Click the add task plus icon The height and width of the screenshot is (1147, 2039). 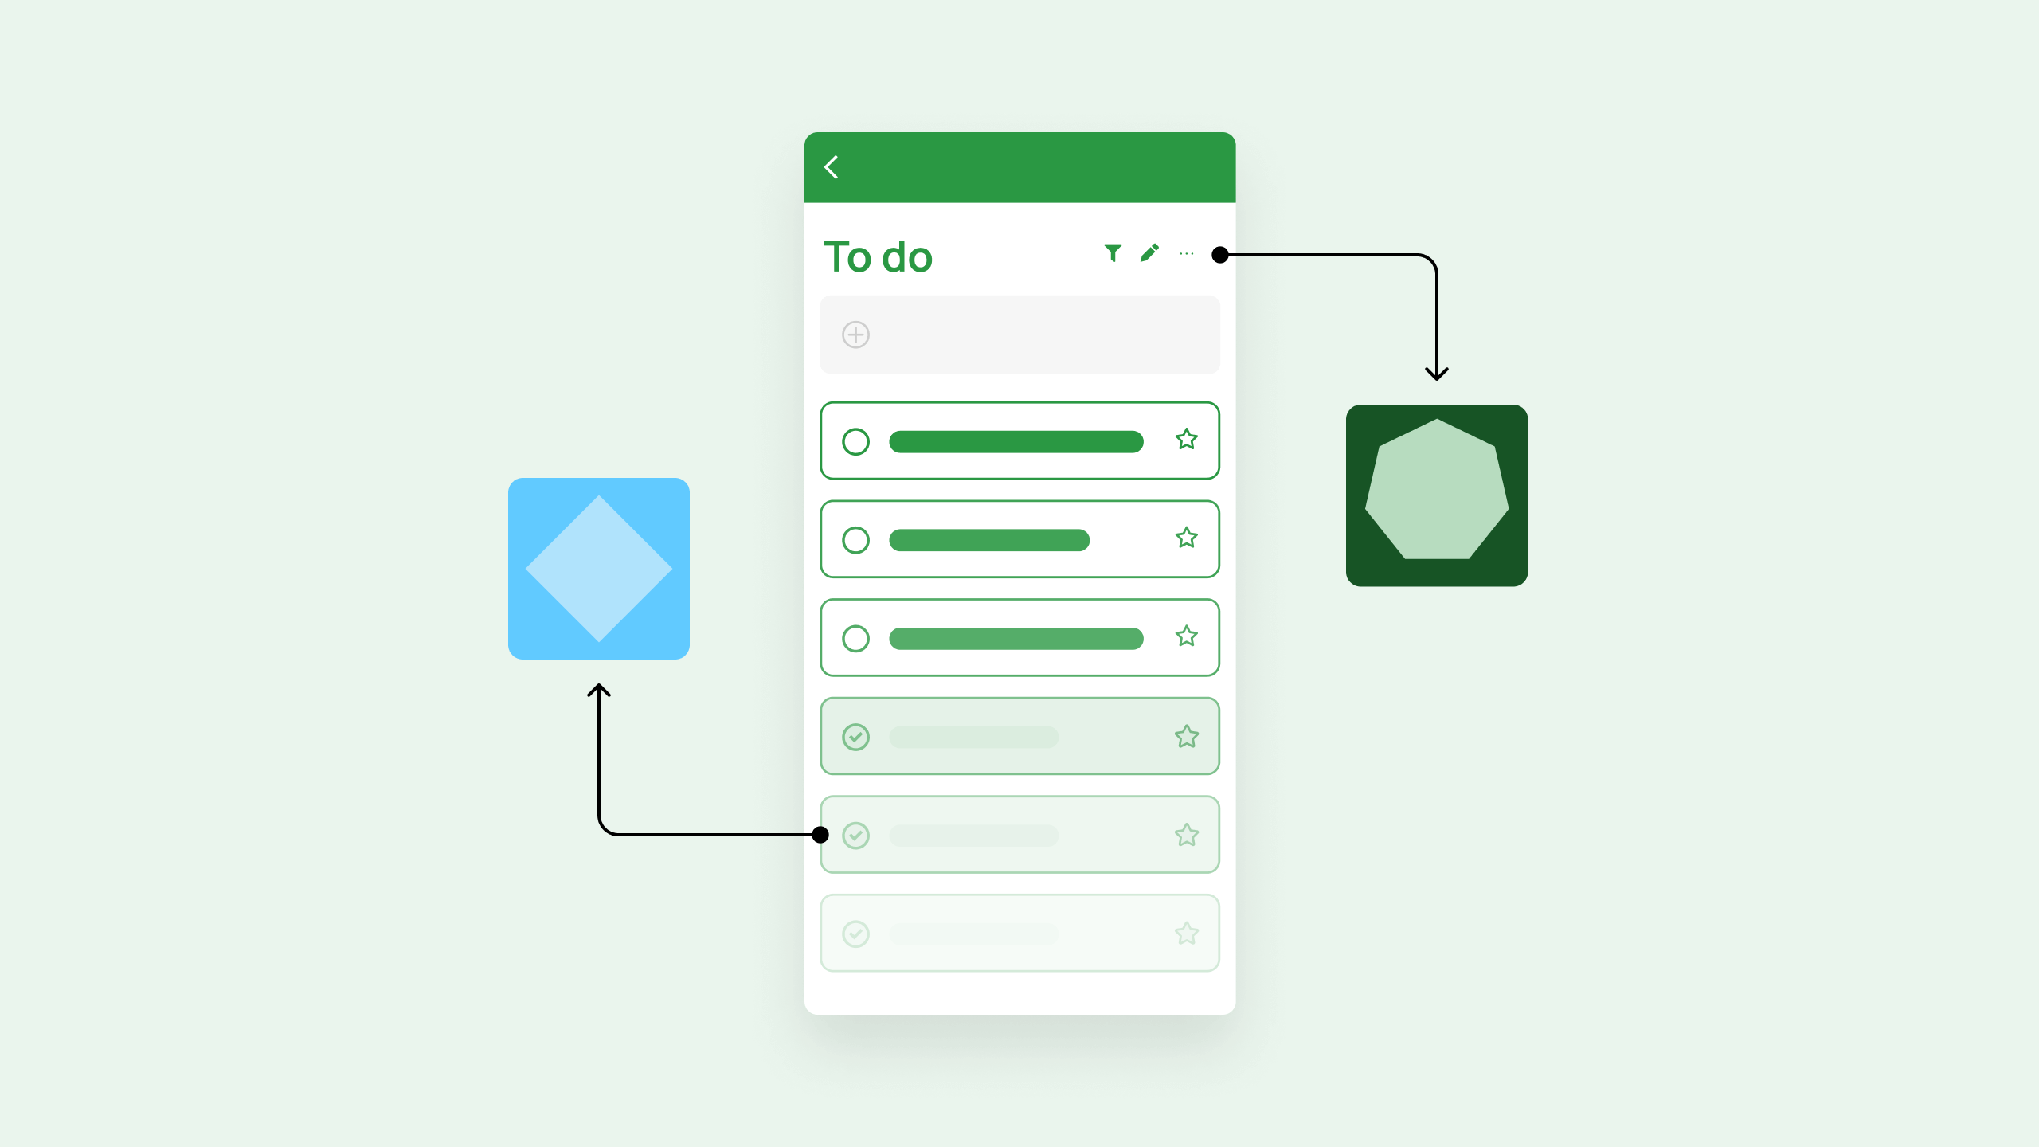pyautogui.click(x=855, y=335)
